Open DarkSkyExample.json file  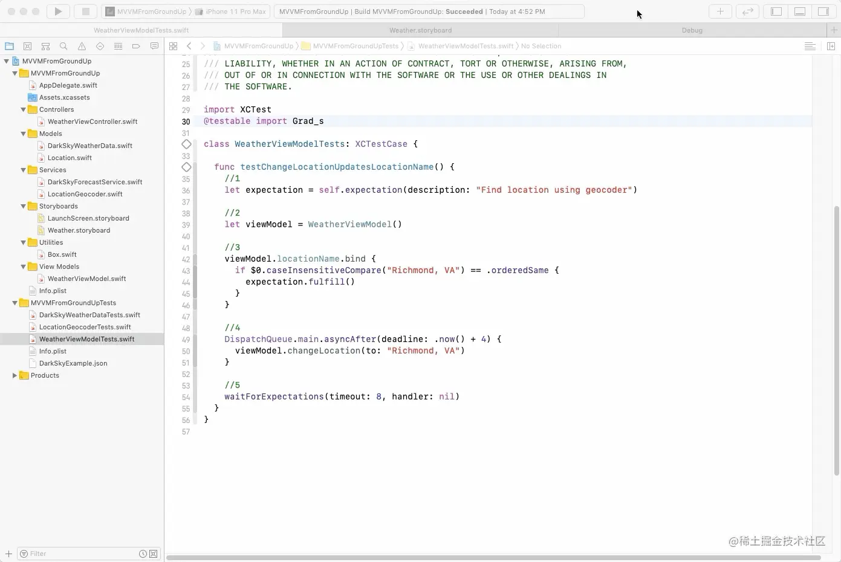click(x=73, y=363)
